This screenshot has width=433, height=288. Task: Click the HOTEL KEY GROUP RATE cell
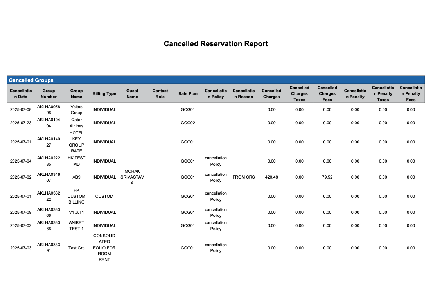(x=76, y=142)
